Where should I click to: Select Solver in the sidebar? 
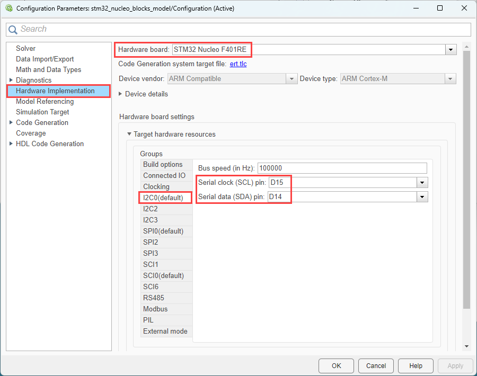coord(25,48)
